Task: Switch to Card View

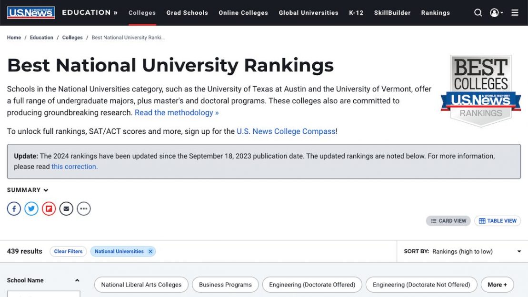Action: (448, 220)
